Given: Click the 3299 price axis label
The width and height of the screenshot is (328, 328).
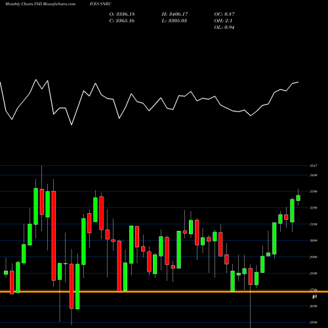Looking at the screenshot, I should point(314,208).
